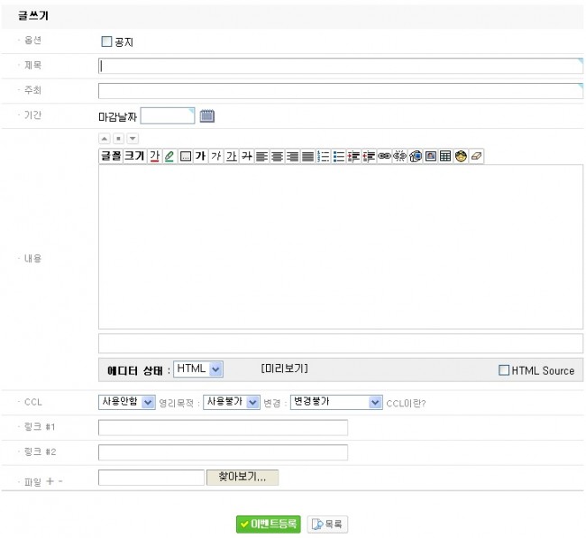Open the 영리목적 사용불가 dropdown

pos(232,403)
